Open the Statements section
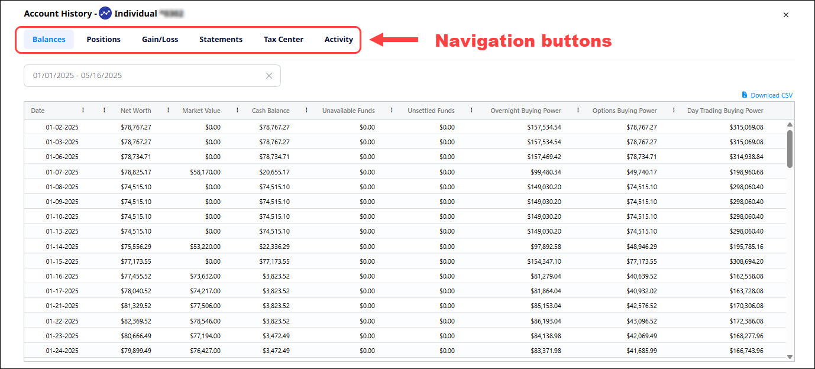This screenshot has height=369, width=815. point(221,39)
